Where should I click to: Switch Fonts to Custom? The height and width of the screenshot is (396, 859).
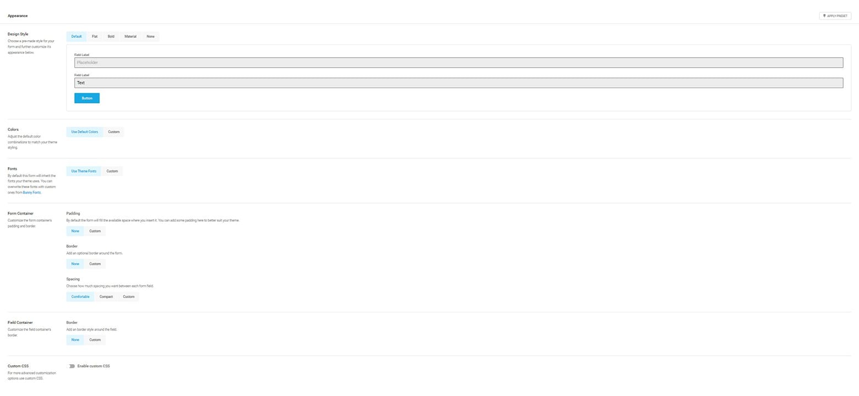pos(112,171)
